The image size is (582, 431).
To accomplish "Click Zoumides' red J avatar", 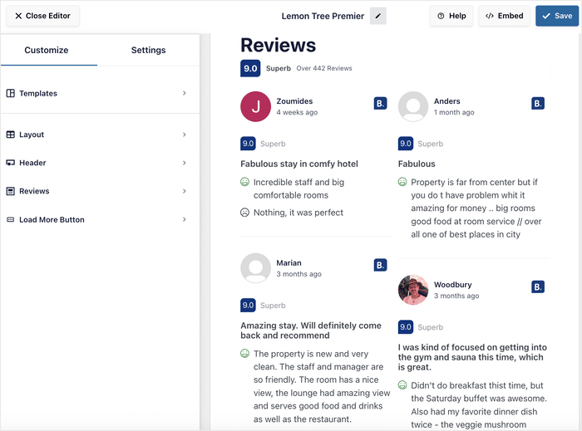I will click(256, 106).
